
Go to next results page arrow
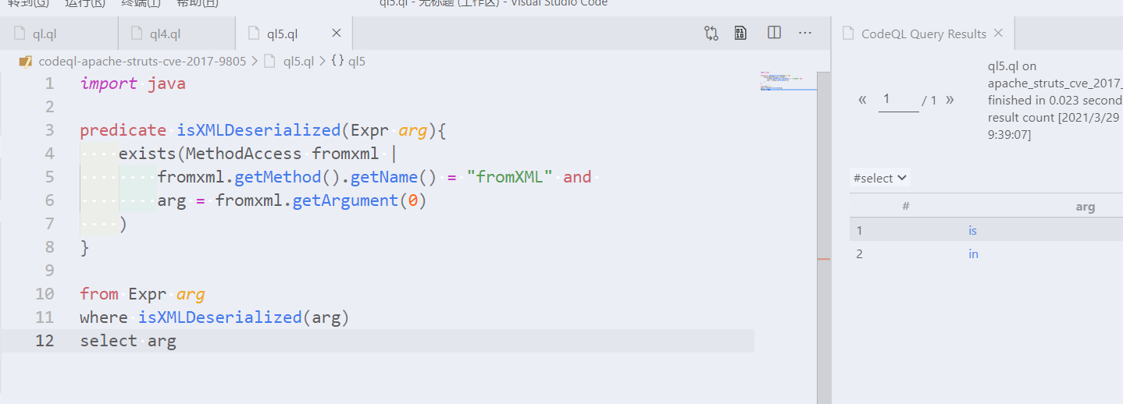(x=950, y=100)
